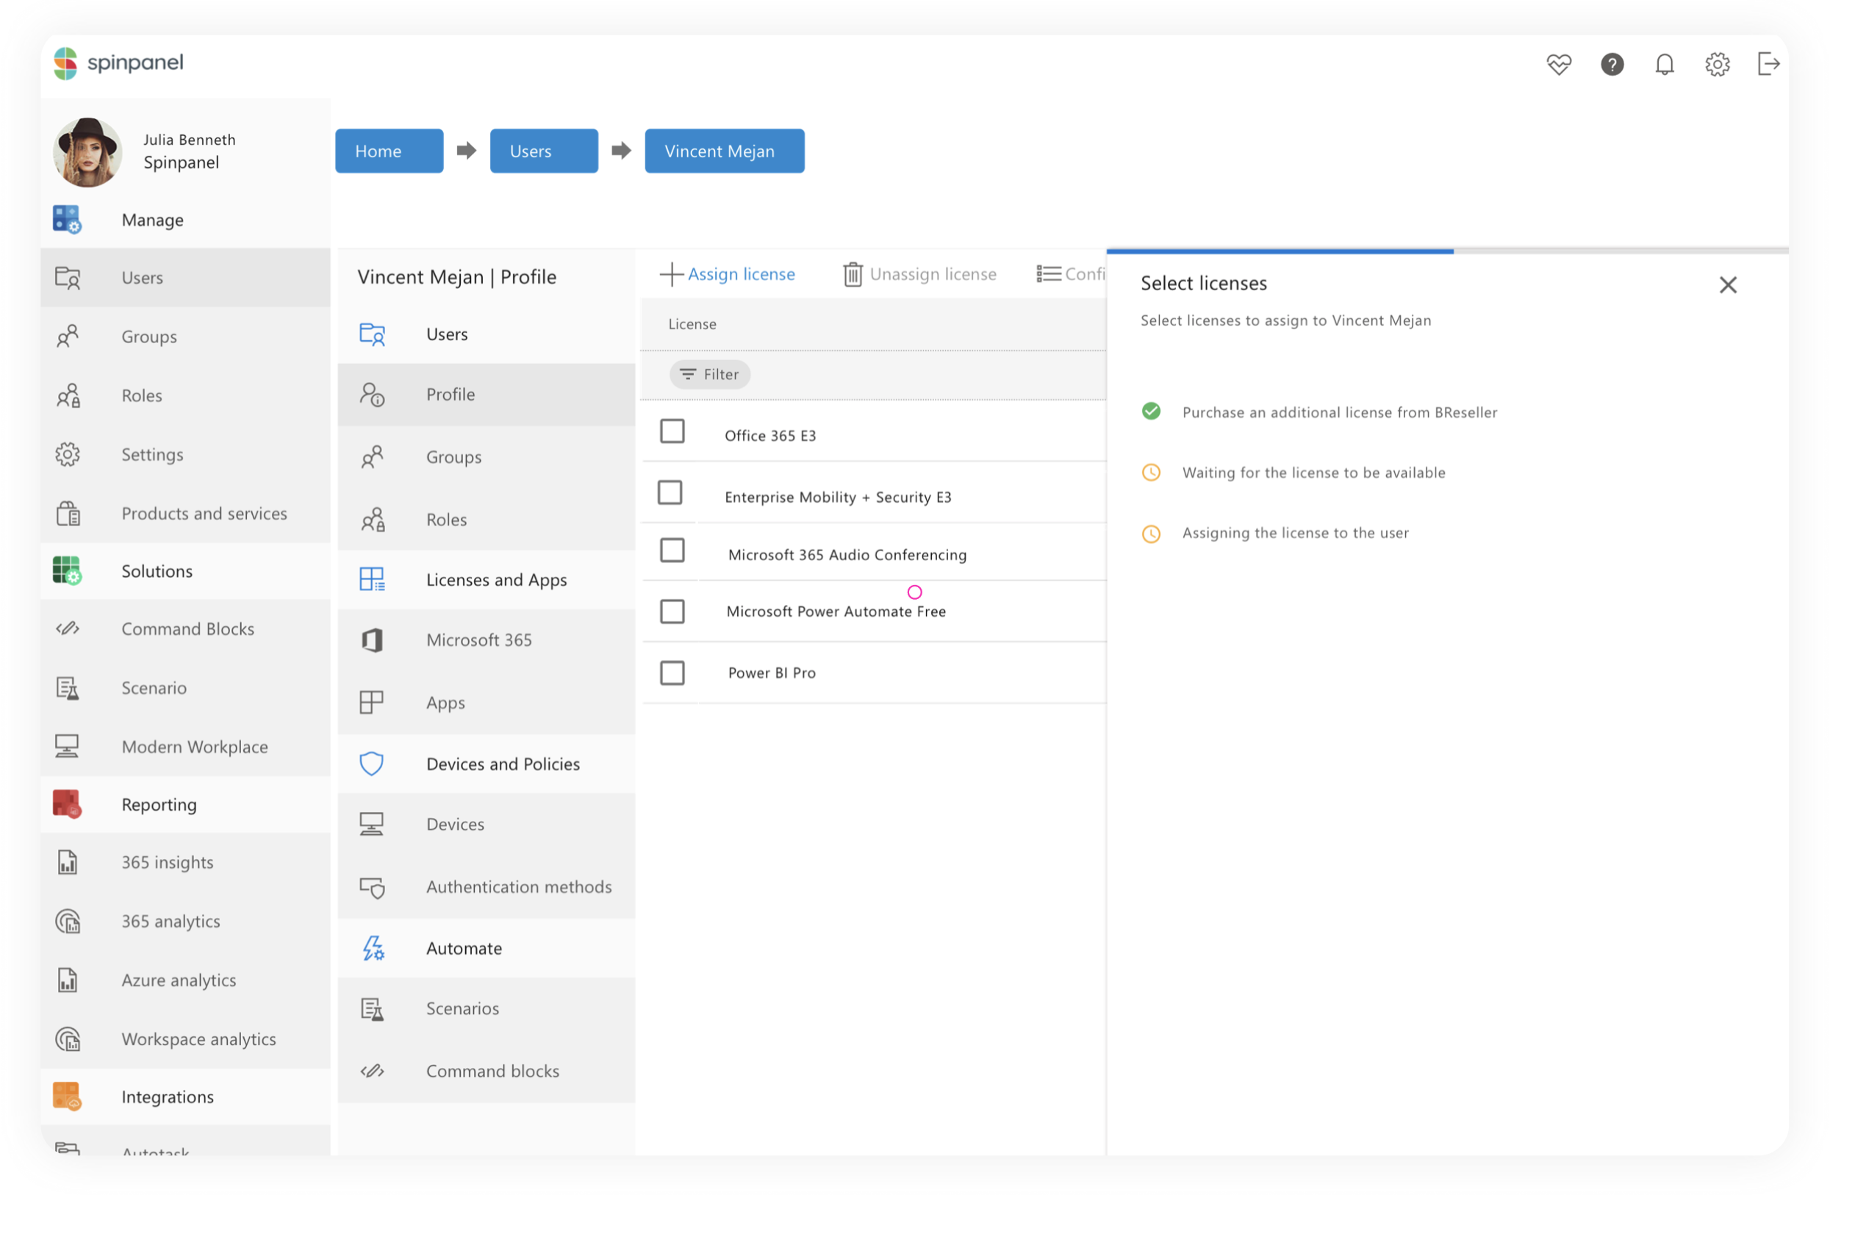Select the Profile item in profile menu

point(486,394)
